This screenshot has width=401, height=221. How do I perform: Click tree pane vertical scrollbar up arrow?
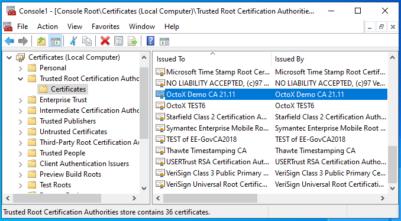pos(144,58)
